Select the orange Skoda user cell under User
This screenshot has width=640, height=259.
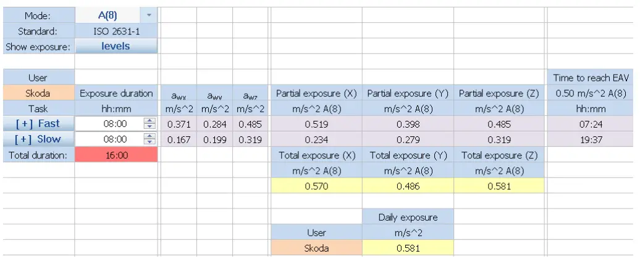38,94
